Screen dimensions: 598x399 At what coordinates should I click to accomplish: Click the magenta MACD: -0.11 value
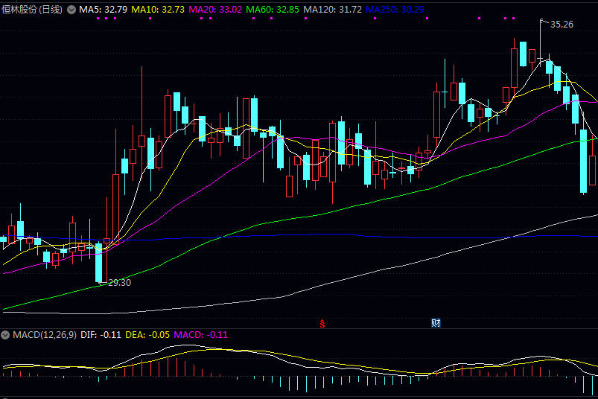click(200, 335)
